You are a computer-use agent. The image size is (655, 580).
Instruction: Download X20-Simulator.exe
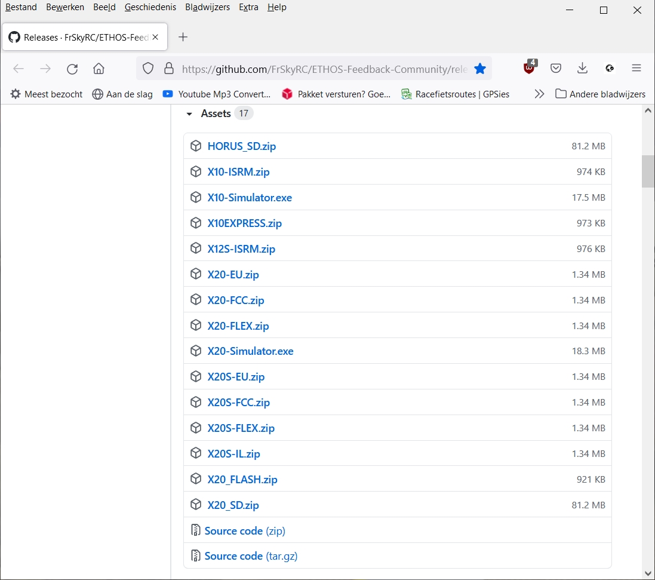click(250, 351)
